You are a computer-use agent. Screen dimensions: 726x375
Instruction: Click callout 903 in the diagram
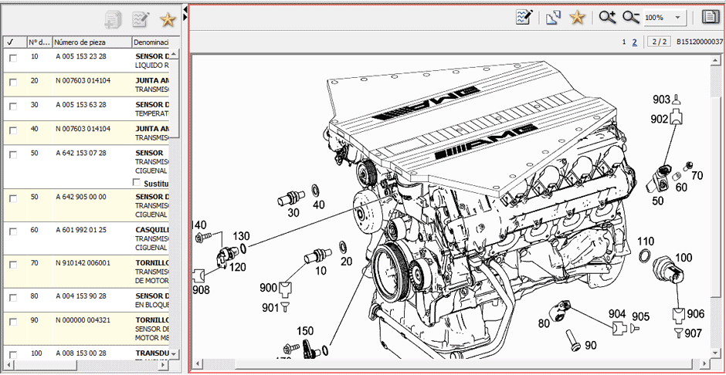click(x=662, y=100)
